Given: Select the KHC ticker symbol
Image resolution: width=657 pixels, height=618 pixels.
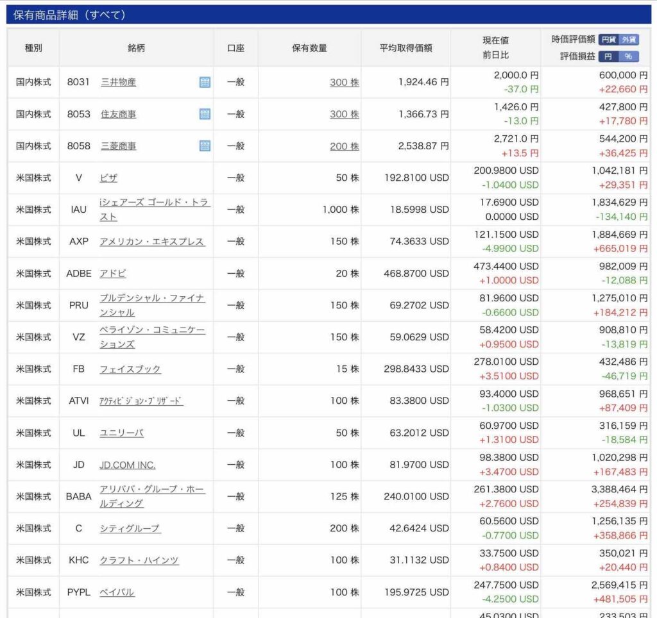Looking at the screenshot, I should tap(79, 560).
